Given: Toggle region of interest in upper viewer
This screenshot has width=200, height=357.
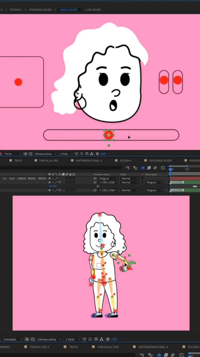Looking at the screenshot, I should [x=25, y=154].
